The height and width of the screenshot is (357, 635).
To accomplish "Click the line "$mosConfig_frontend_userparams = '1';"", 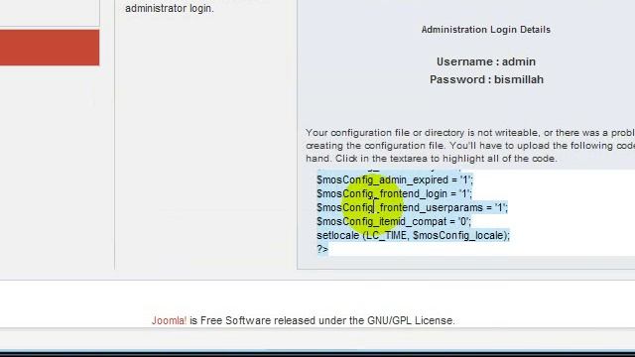I will click(412, 207).
